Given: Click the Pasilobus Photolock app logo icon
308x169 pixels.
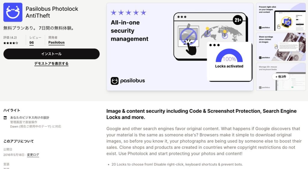Looking at the screenshot, I should (13, 12).
